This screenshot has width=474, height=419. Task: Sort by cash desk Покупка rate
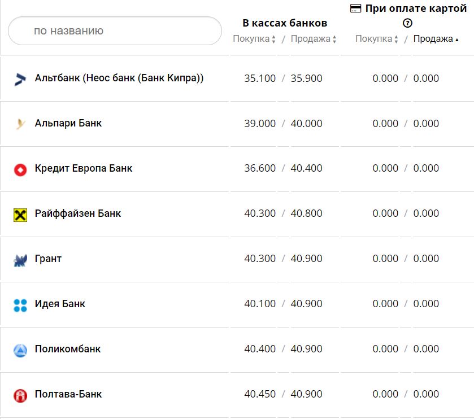[x=254, y=39]
